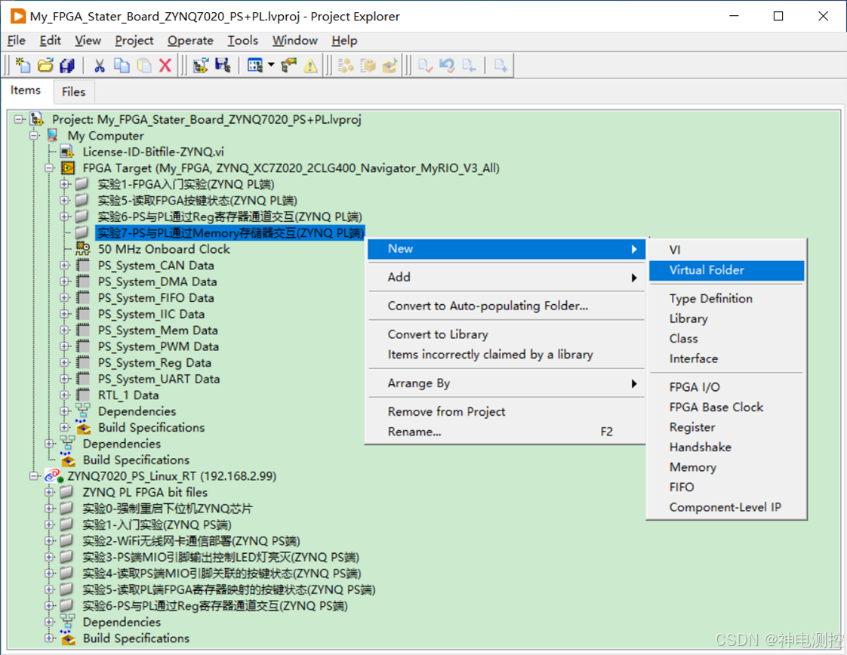Click the Deploy package arrow icon

tap(390, 66)
